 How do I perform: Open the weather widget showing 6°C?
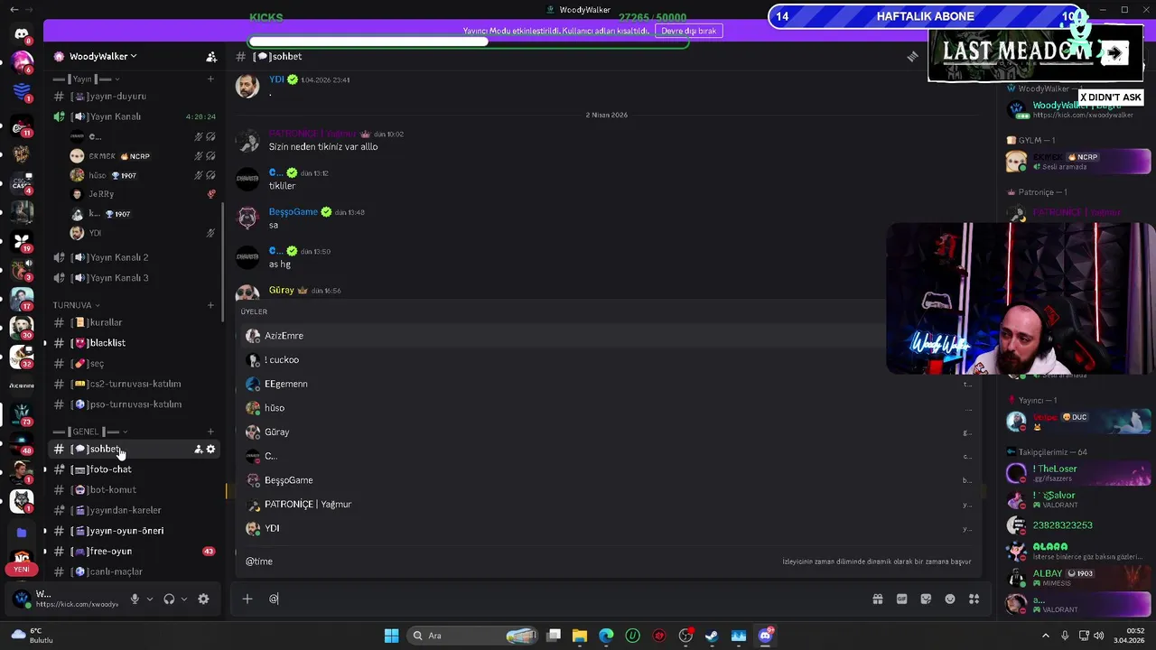[x=32, y=636]
